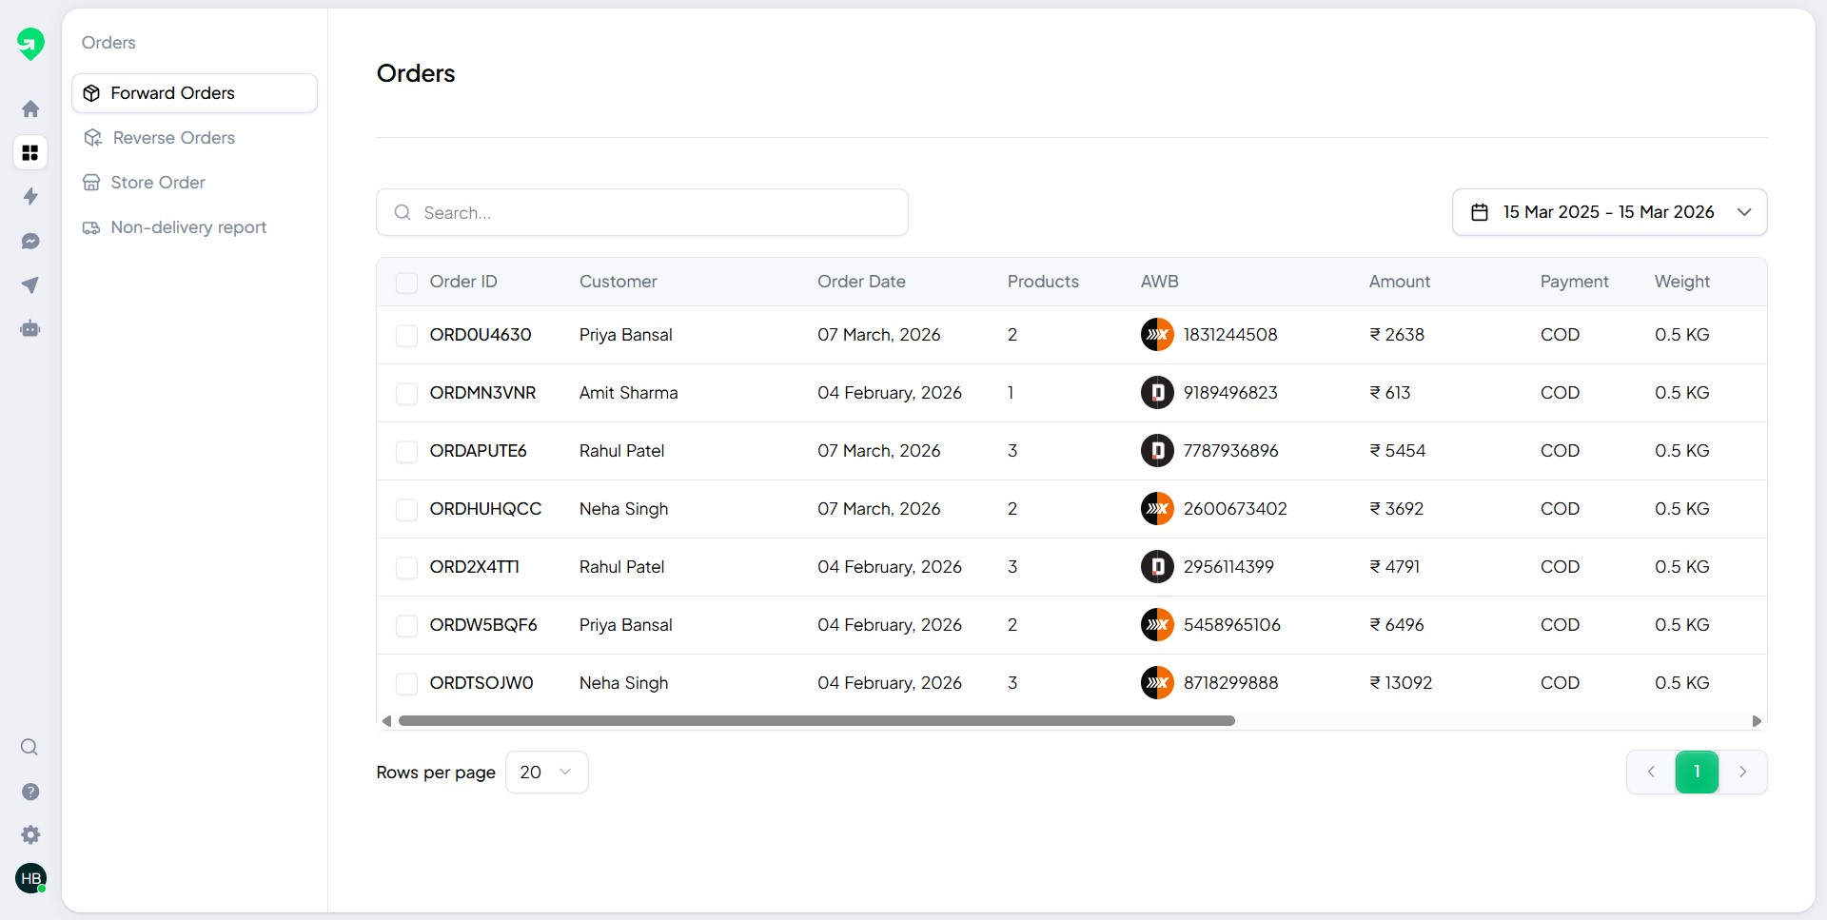Open sidebar Settings gear icon
The width and height of the screenshot is (1827, 920).
click(x=30, y=834)
